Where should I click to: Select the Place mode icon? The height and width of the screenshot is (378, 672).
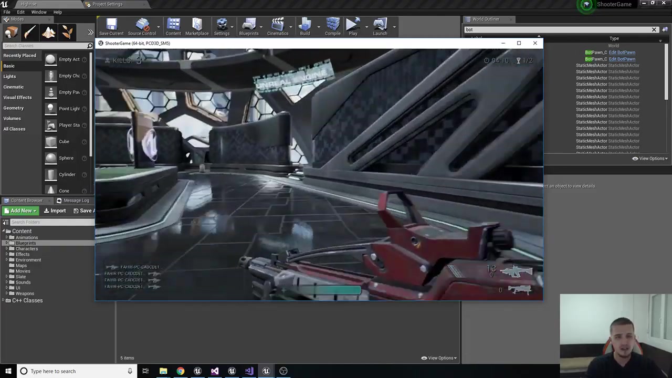point(11,33)
